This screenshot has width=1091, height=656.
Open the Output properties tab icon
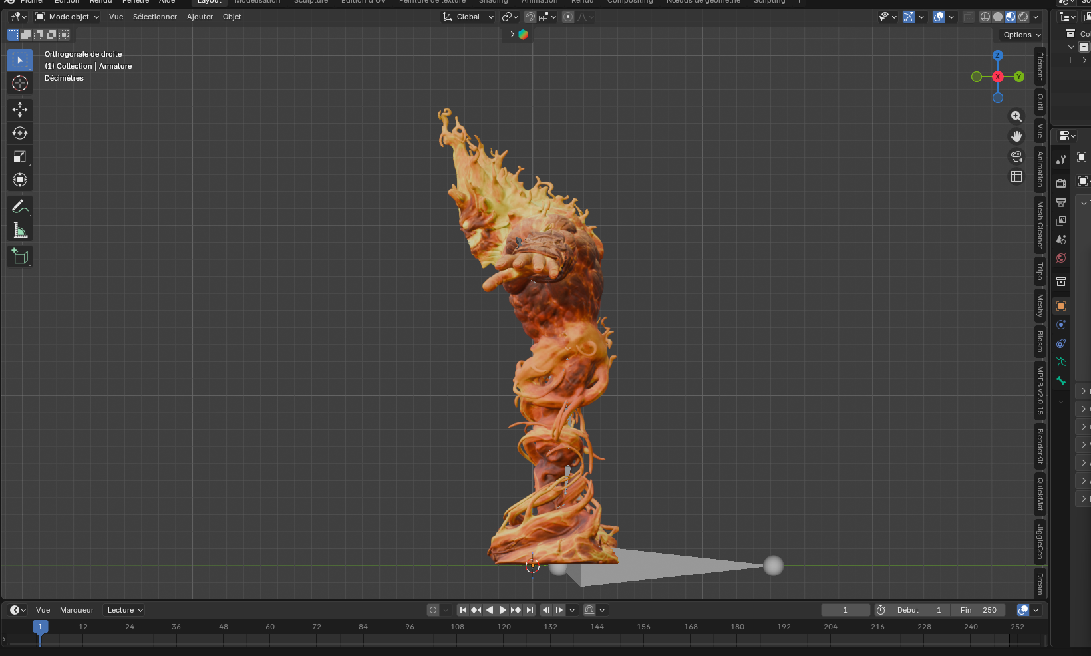(x=1061, y=202)
